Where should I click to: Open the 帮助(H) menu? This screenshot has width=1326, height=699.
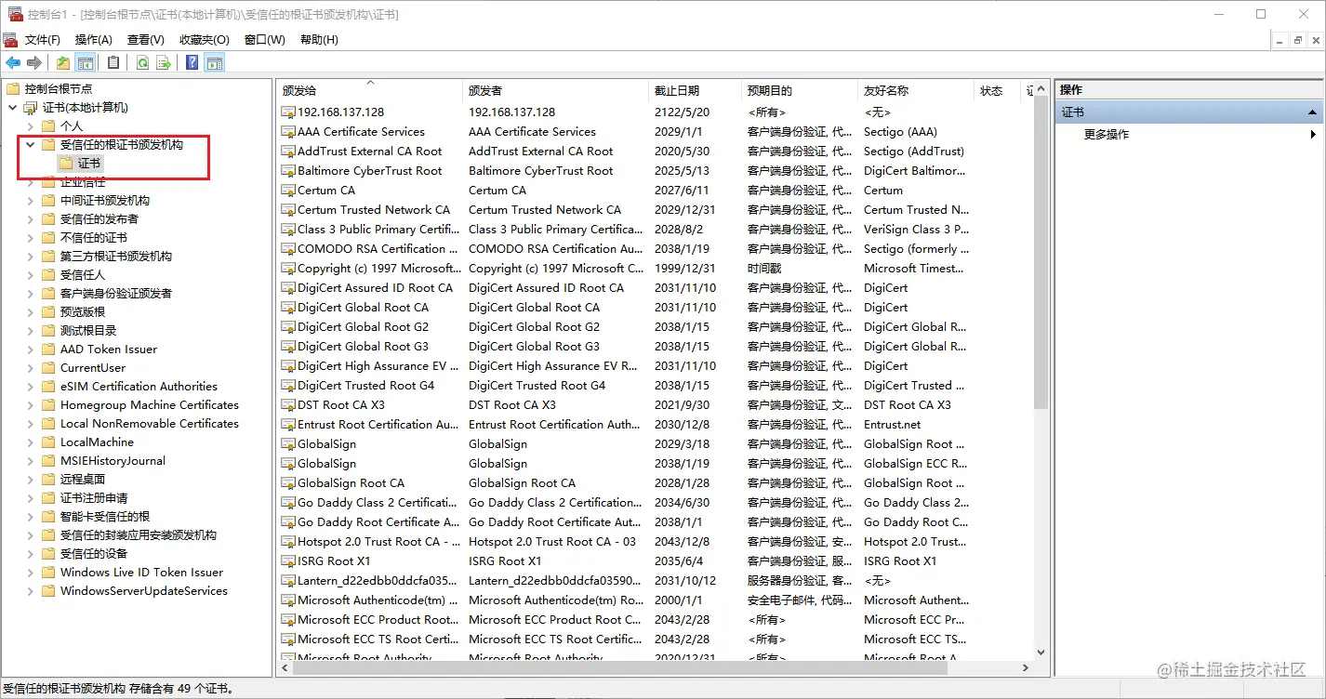click(x=319, y=40)
